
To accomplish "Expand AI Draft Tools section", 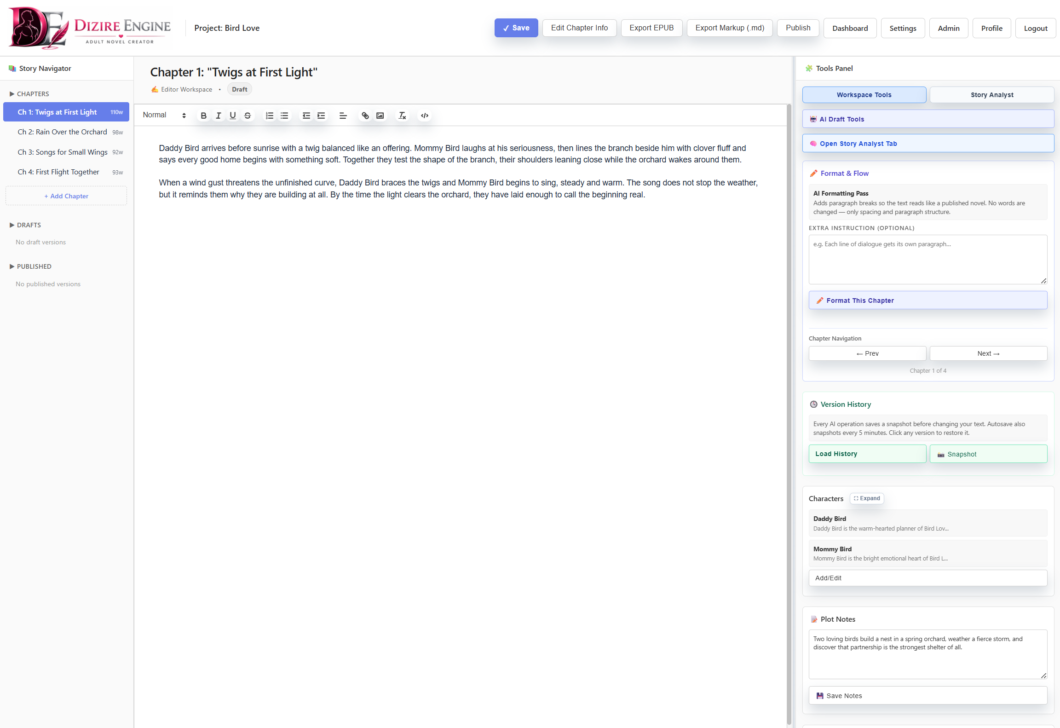I will pyautogui.click(x=928, y=119).
